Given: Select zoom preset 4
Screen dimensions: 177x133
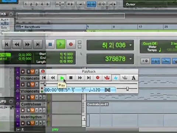Looking at the screenshot, I should (42, 4).
